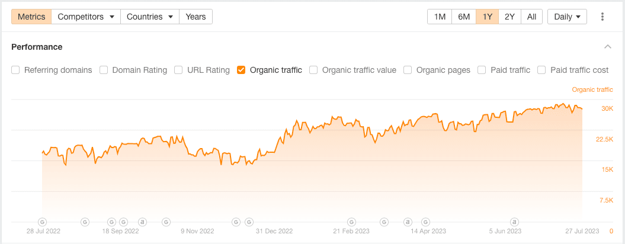The image size is (625, 244).
Task: Show the 2Y time range
Action: tap(509, 17)
